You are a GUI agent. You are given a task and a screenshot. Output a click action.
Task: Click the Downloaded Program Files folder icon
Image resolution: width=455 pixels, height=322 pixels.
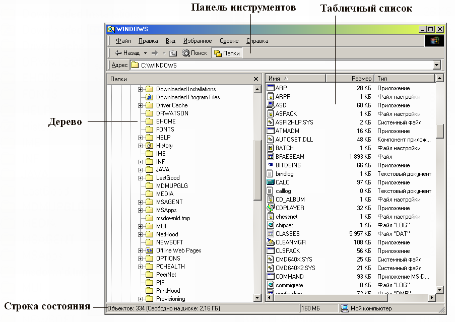[150, 97]
